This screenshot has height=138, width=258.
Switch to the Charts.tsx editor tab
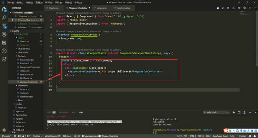tap(54, 8)
